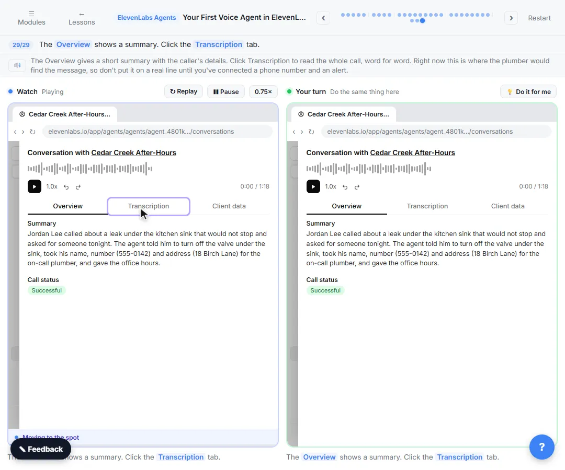The height and width of the screenshot is (470, 565).
Task: Open the Modules menu
Action: (x=32, y=18)
